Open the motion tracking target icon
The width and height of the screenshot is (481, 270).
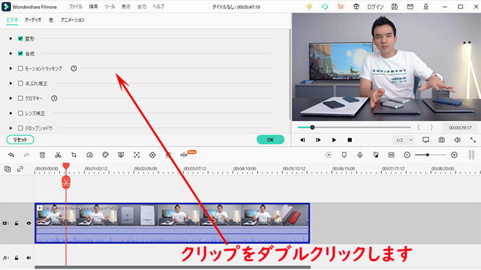coord(137,155)
